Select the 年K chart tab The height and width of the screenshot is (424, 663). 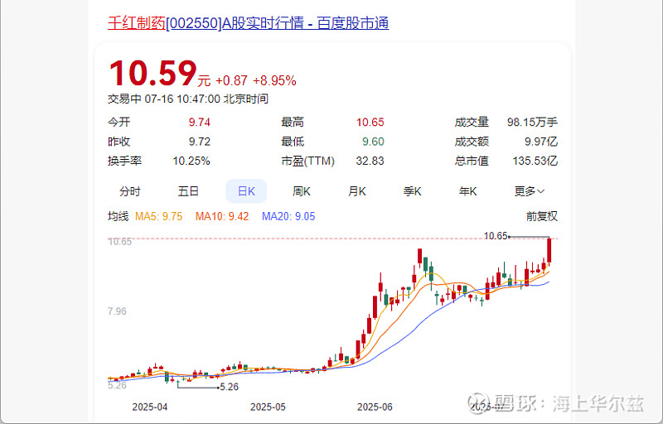pyautogui.click(x=467, y=191)
